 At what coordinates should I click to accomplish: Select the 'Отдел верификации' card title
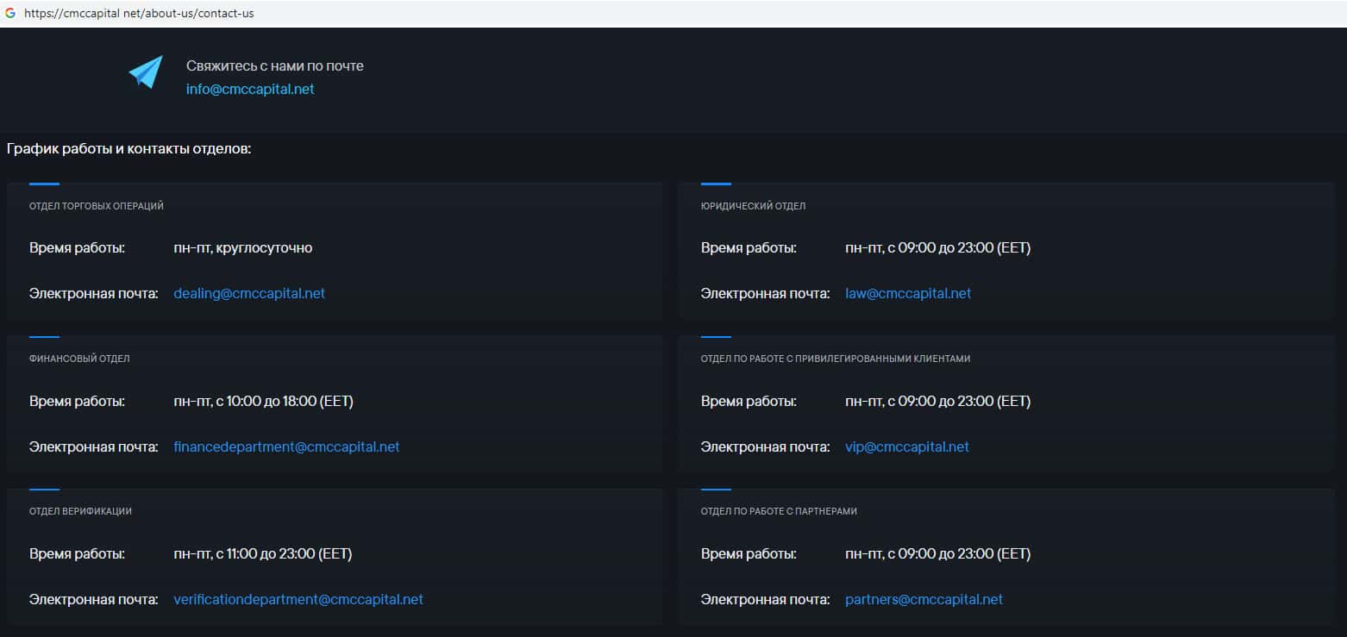[x=80, y=511]
